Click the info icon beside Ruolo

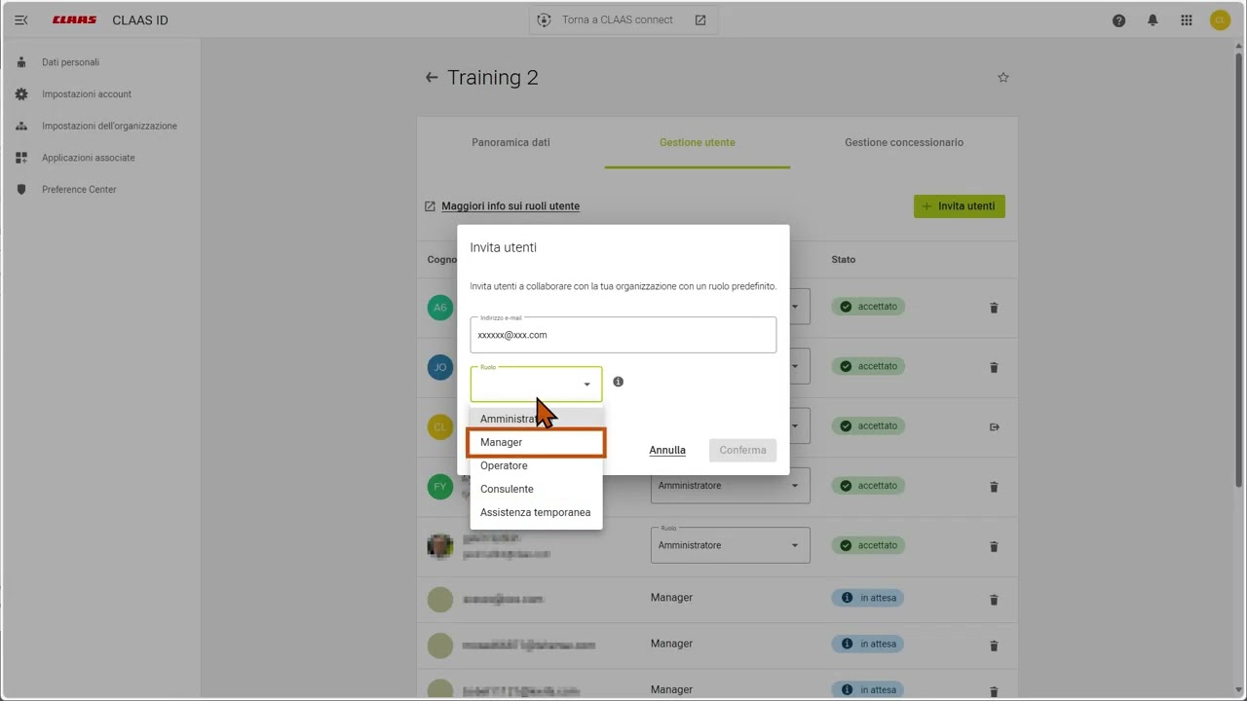tap(618, 382)
